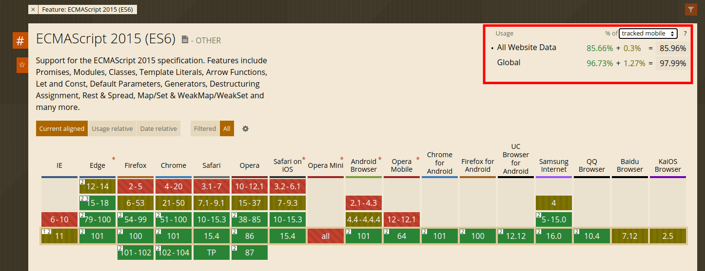The width and height of the screenshot is (705, 271).
Task: Click Opera Mobile 12-12.1 cell
Action: [x=402, y=219]
